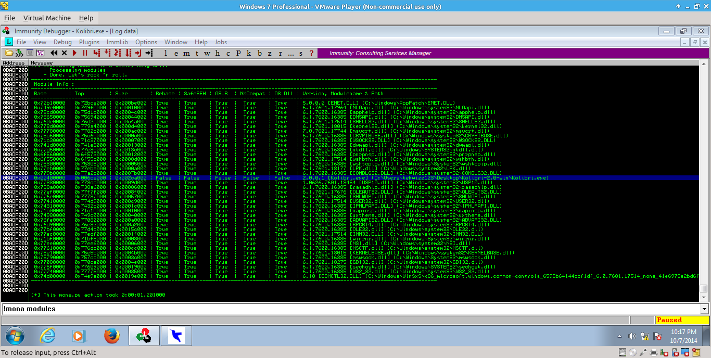The height and width of the screenshot is (358, 711).
Task: Click the Trace over icon
Action: pyautogui.click(x=128, y=53)
